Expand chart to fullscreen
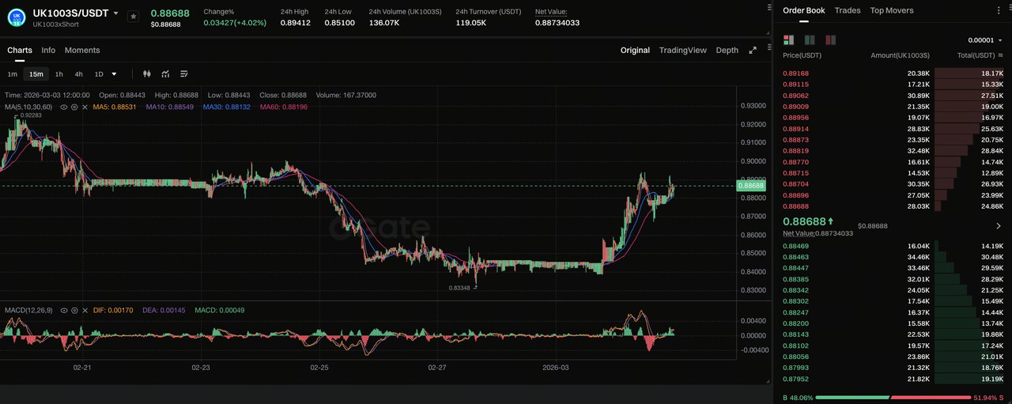 tap(753, 50)
